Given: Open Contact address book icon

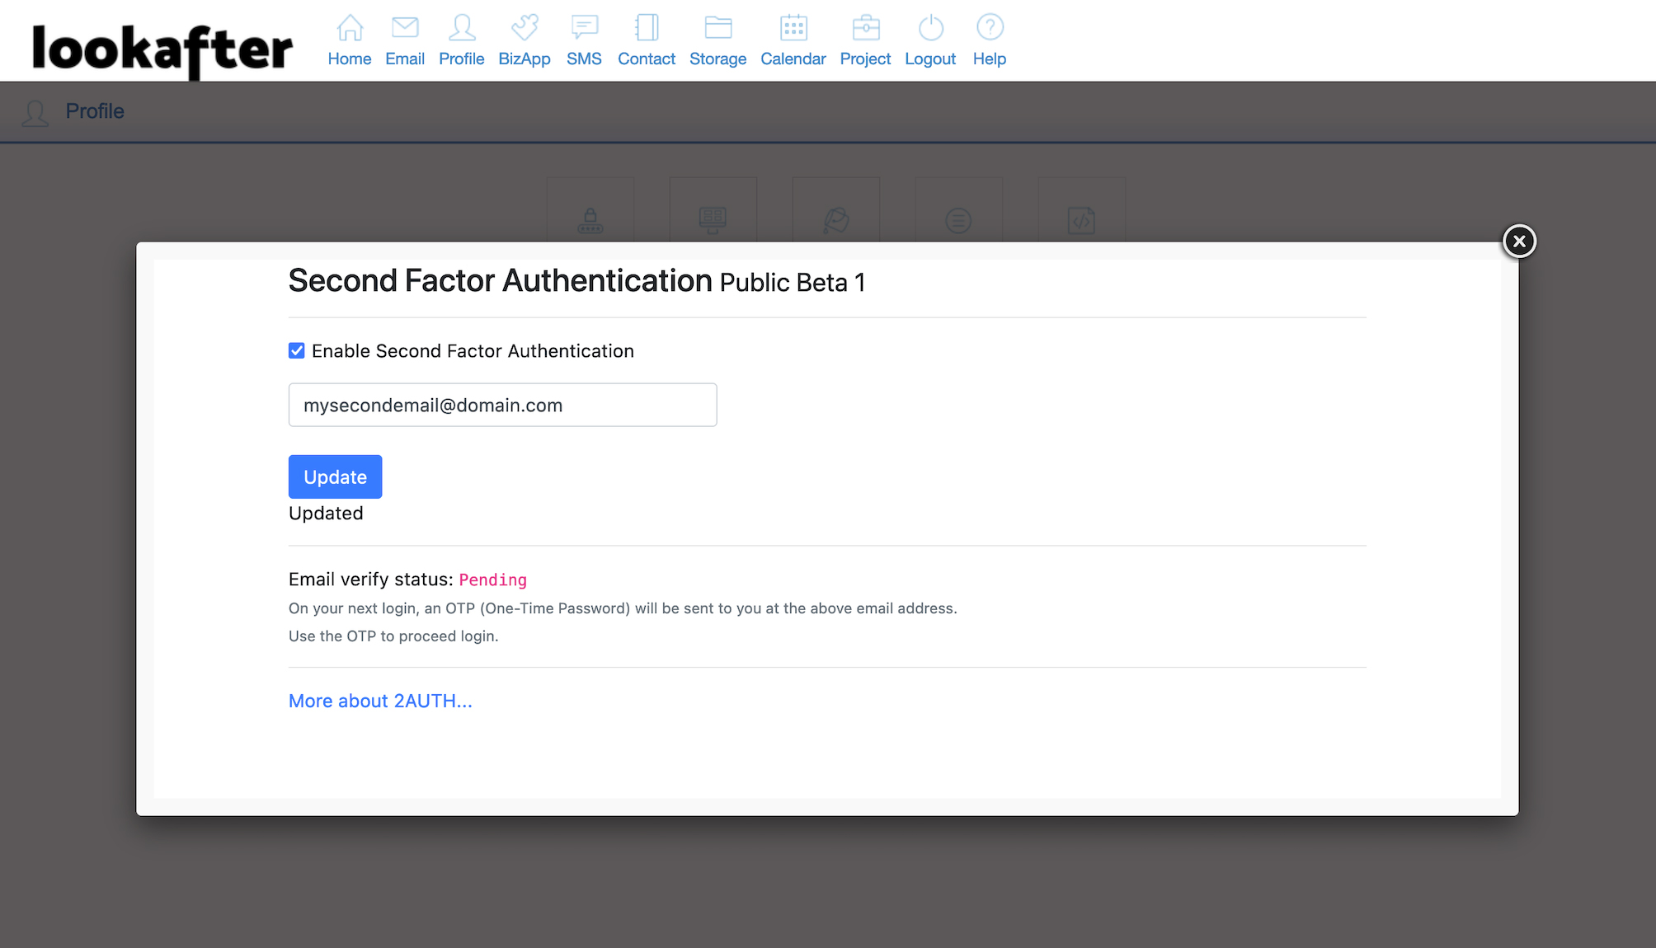Looking at the screenshot, I should (x=647, y=28).
